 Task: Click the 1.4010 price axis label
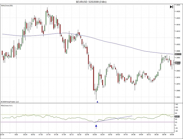tap(178, 31)
